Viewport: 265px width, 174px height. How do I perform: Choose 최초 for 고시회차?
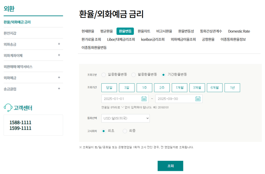(x=103, y=131)
